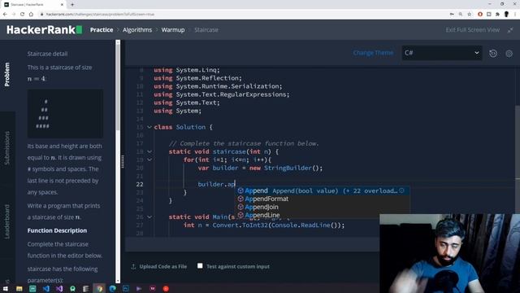
Task: Collapse the for loop fold arrow on line 19
Action: tap(149, 160)
